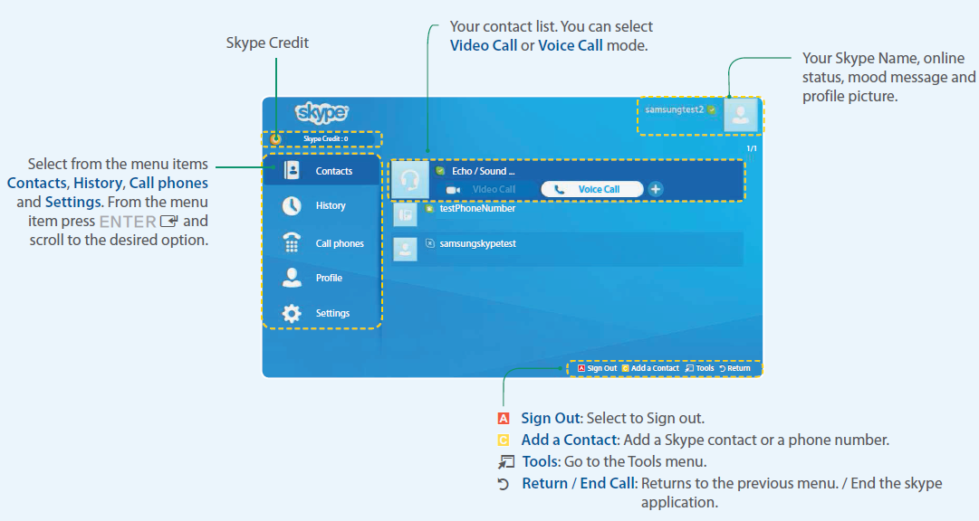Select the "Echo / Sound ..." contact name
This screenshot has height=521, width=979.
point(484,171)
